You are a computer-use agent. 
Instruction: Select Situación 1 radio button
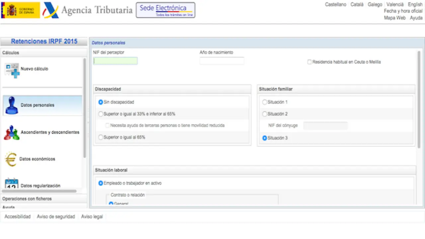tap(265, 102)
